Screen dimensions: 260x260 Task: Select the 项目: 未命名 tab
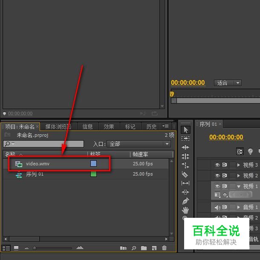(20, 127)
